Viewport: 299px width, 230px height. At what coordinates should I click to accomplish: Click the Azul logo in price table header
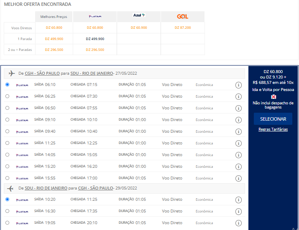coord(139,15)
